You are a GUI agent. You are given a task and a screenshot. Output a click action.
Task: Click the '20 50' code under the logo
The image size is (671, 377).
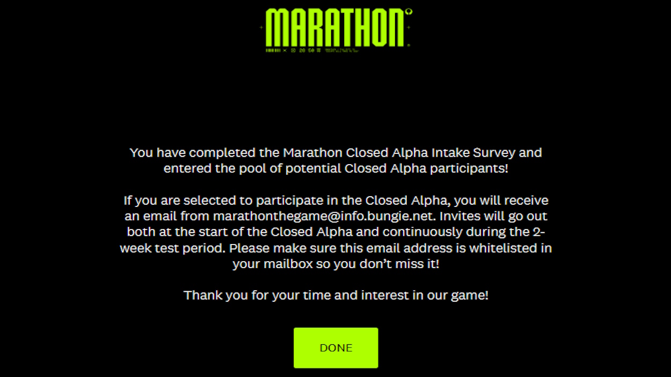coord(308,50)
